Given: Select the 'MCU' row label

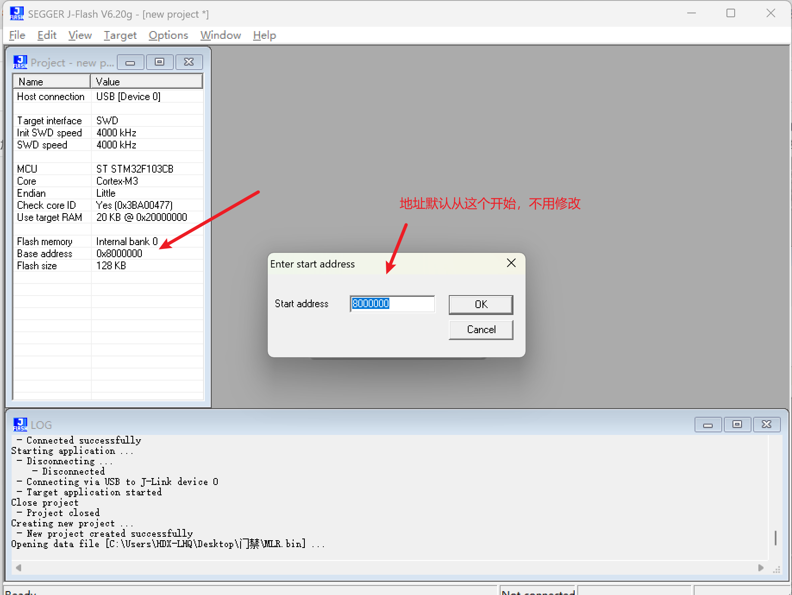Looking at the screenshot, I should click(x=27, y=169).
